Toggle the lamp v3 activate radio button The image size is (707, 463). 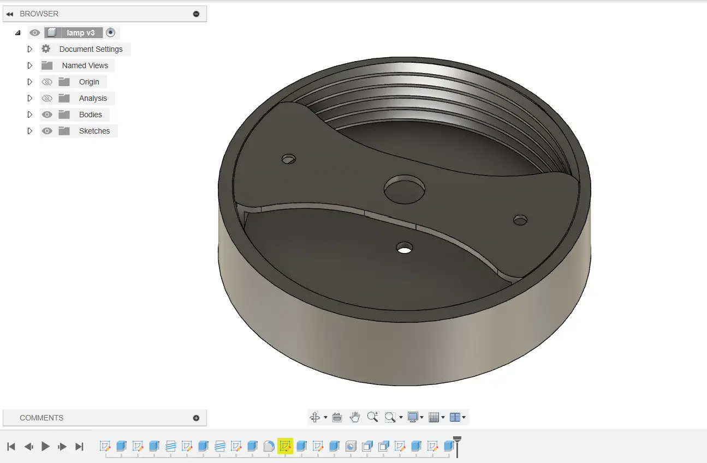click(x=111, y=33)
